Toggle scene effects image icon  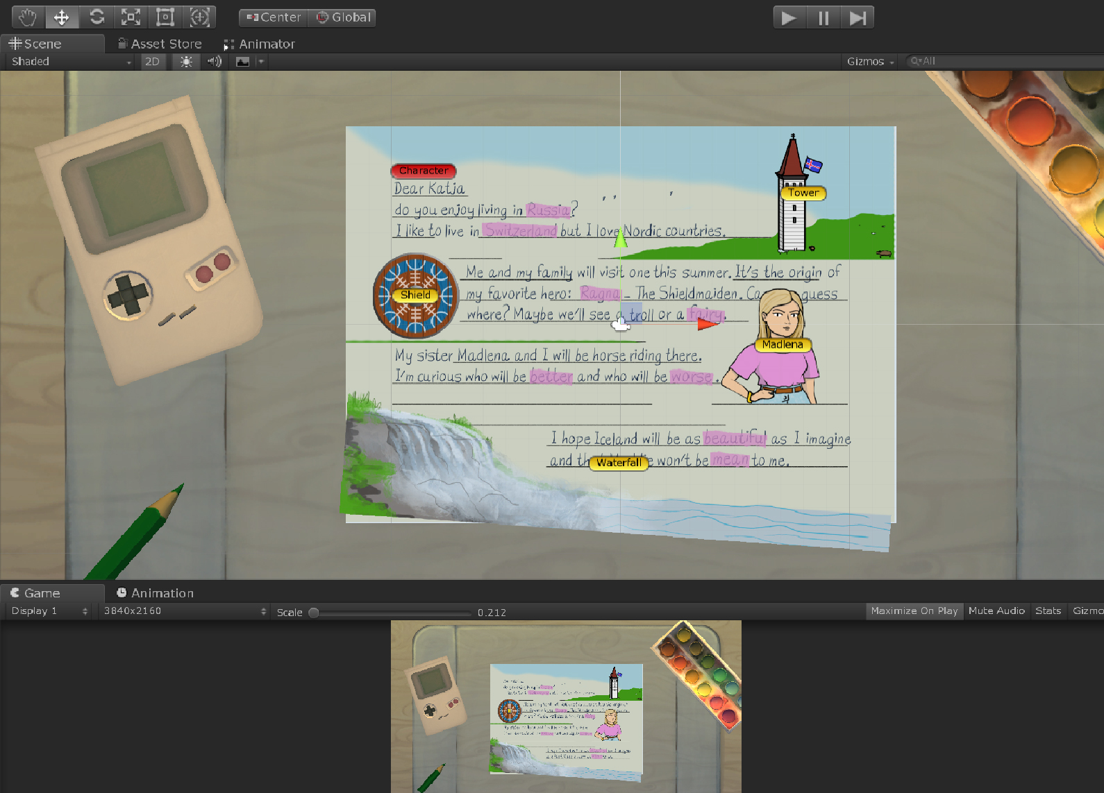(242, 61)
